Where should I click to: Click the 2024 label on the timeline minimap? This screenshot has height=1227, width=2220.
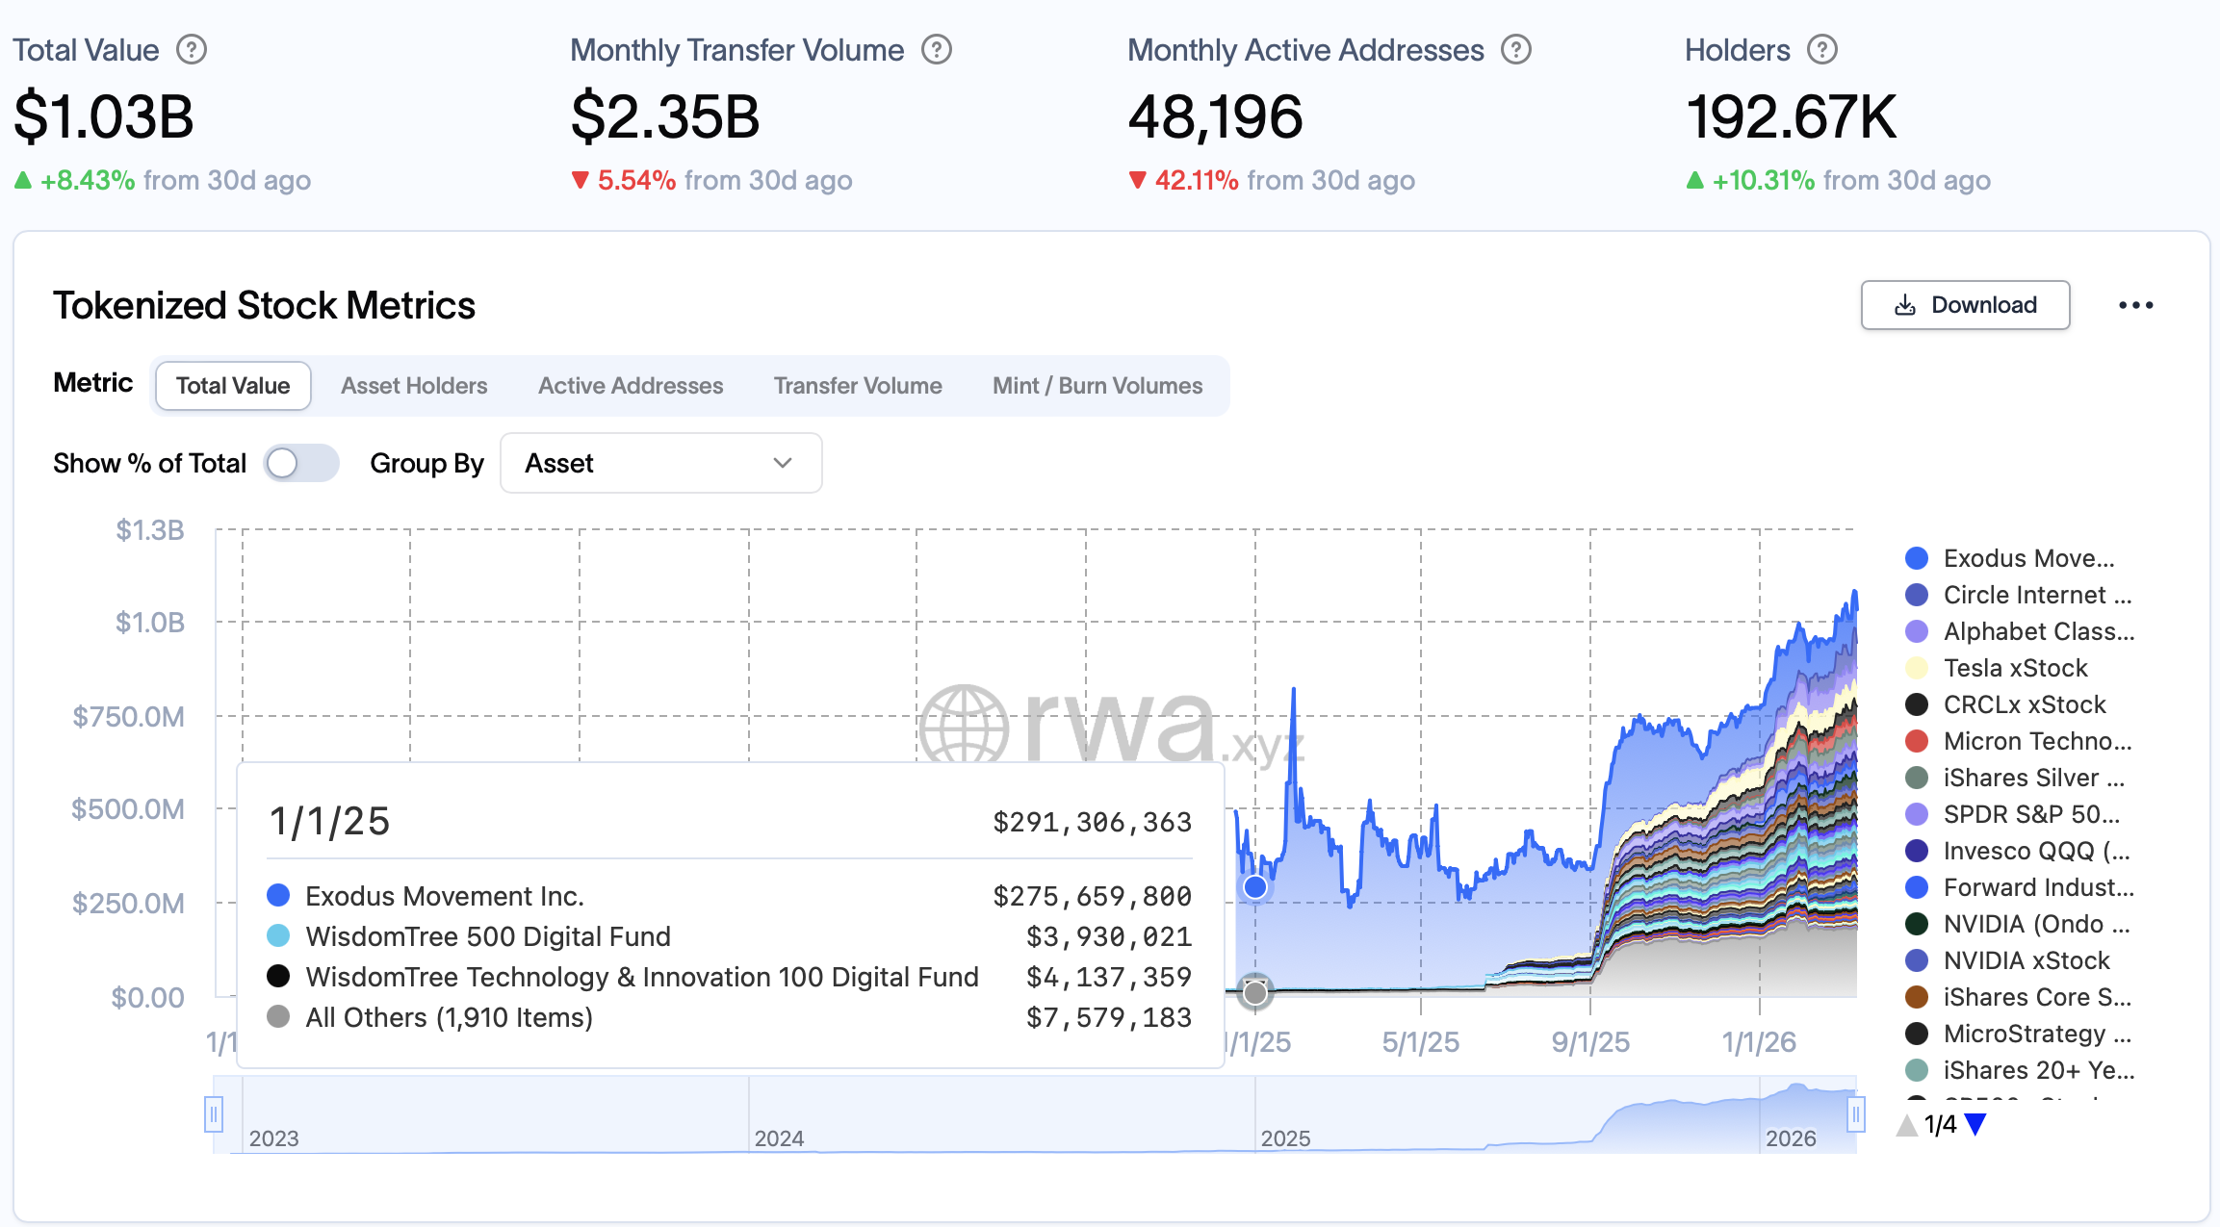click(x=781, y=1138)
